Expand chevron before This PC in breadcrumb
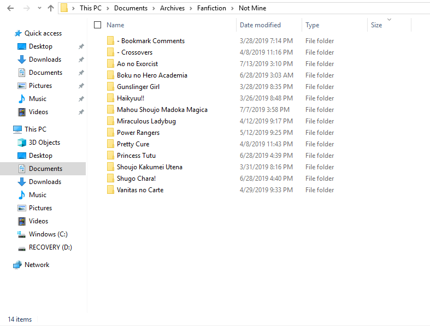This screenshot has width=430, height=326. click(73, 9)
